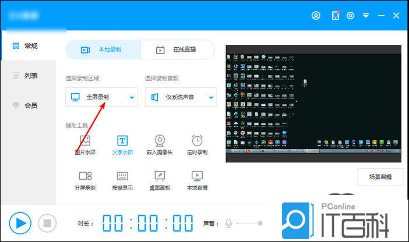Open the title bar dropdown menu icon
Image resolution: width=409 pixels, height=242 pixels.
point(366,16)
